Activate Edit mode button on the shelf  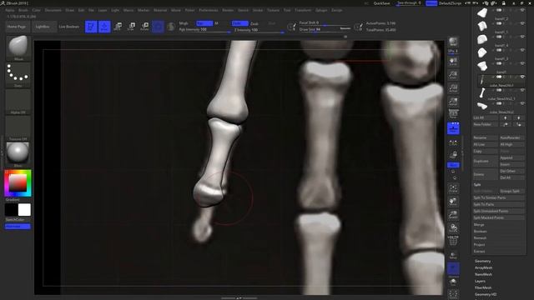pyautogui.click(x=91, y=27)
